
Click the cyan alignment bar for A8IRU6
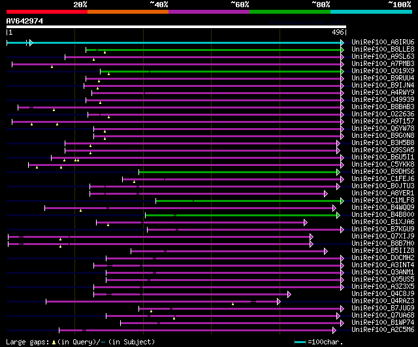(174, 42)
